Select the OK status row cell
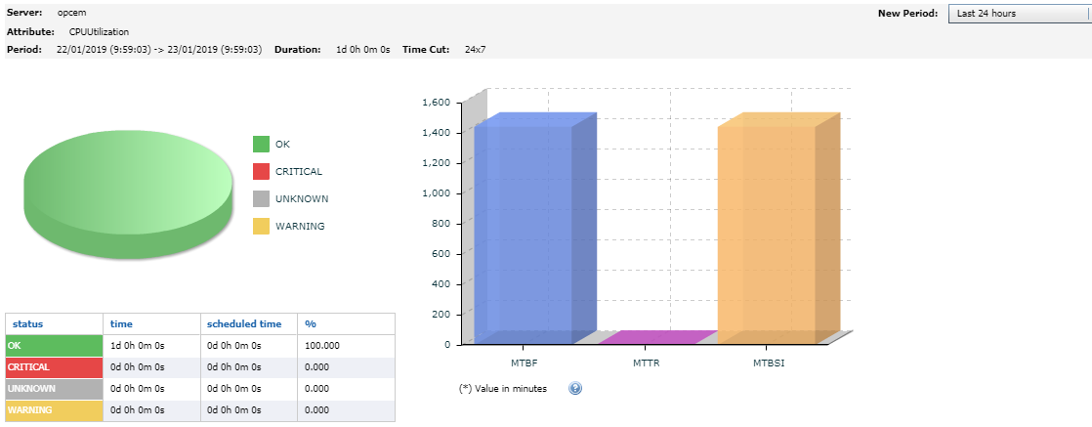 (x=54, y=346)
